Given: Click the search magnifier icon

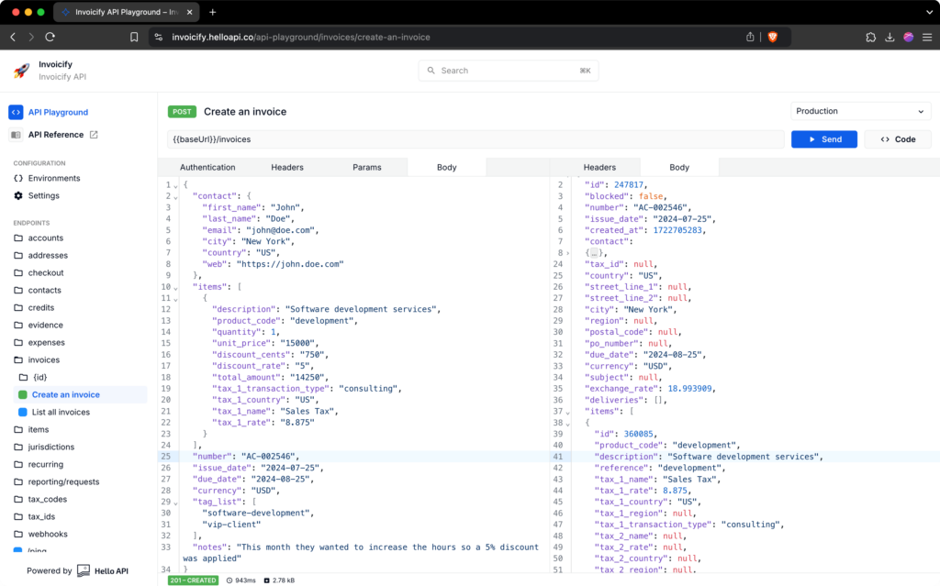Looking at the screenshot, I should (x=431, y=71).
